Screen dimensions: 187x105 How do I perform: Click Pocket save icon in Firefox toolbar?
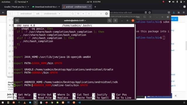169,12
